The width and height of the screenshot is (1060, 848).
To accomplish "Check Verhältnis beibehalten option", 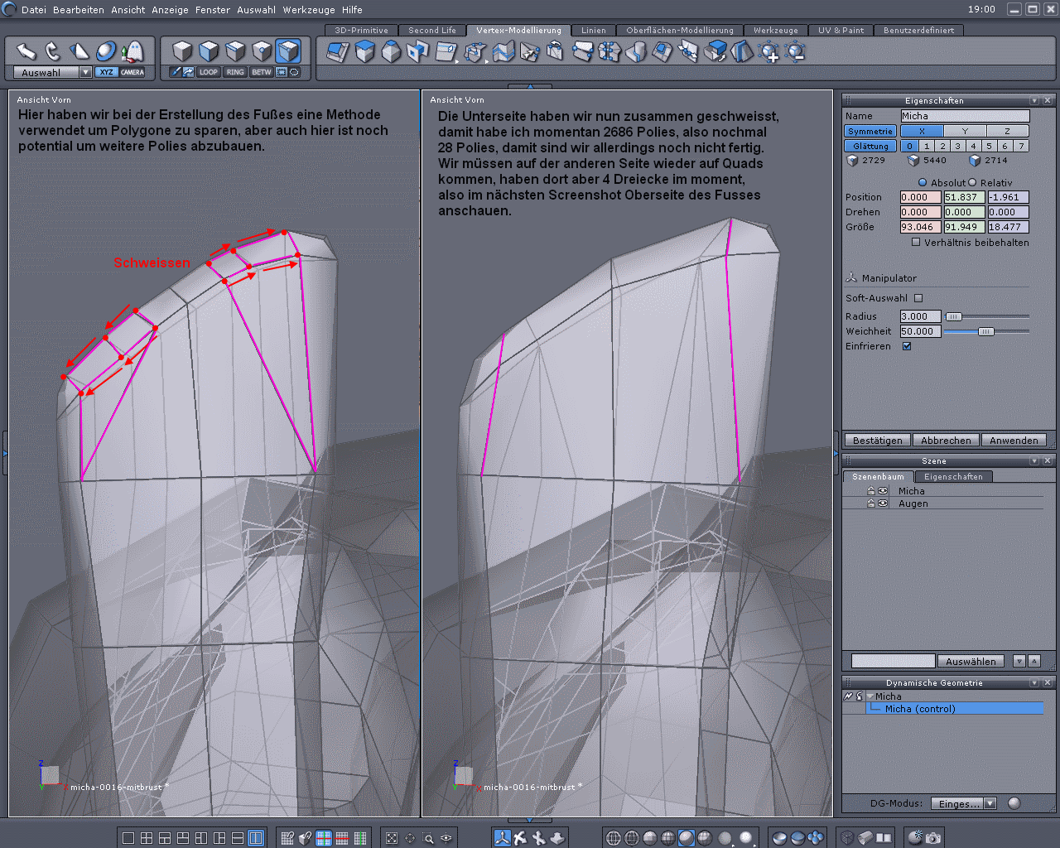I will pyautogui.click(x=916, y=243).
